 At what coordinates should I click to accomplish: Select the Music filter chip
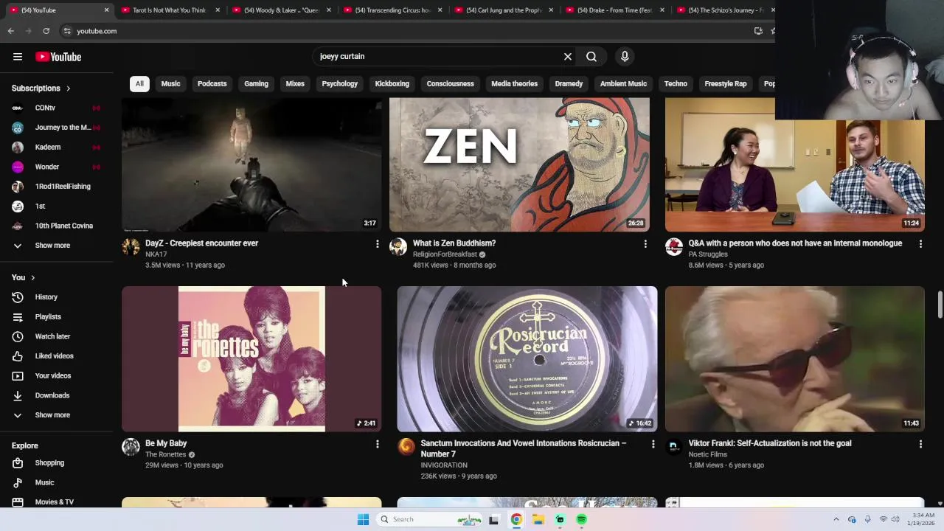[170, 84]
